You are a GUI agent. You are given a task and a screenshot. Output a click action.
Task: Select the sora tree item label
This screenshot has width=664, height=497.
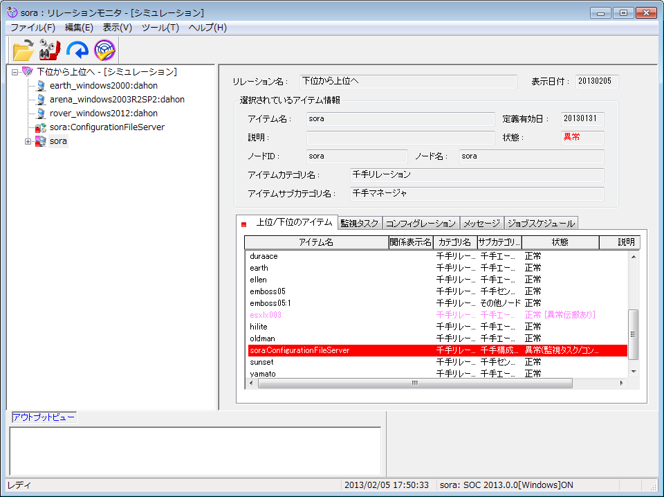tap(58, 141)
